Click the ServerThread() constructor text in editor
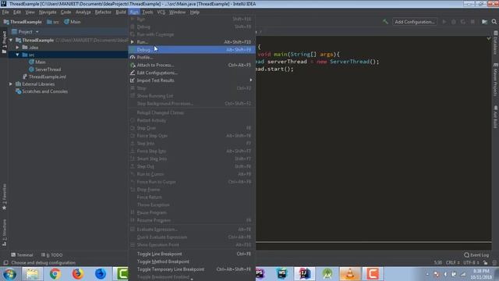The width and height of the screenshot is (499, 281). [x=354, y=62]
